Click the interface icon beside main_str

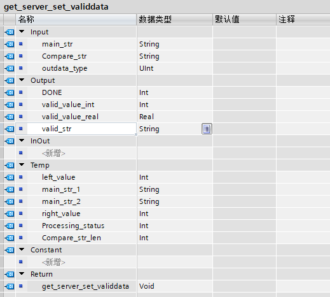pyautogui.click(x=10, y=44)
